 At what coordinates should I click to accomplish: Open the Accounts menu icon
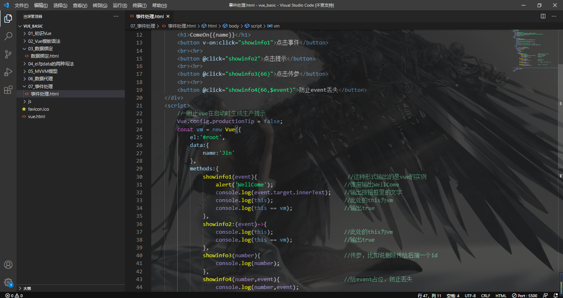8,265
